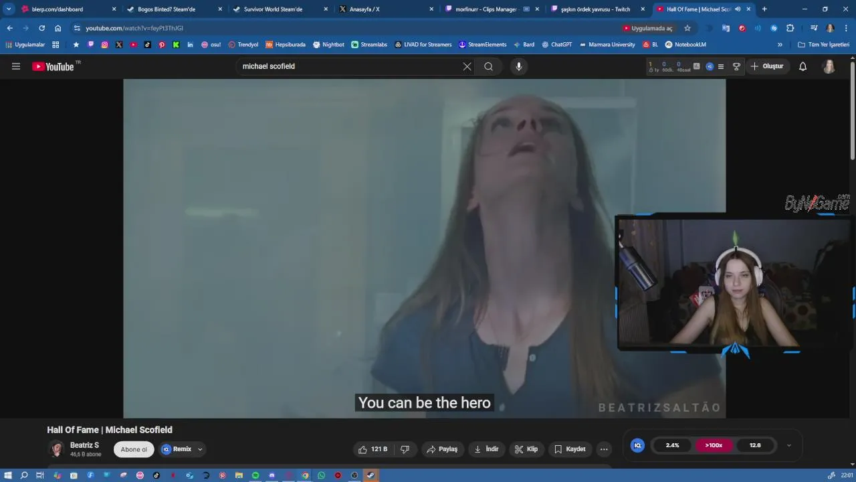Switch to şaşkın ördek yavrusu Twitch tab
Image resolution: width=856 pixels, height=482 pixels.
(x=597, y=9)
